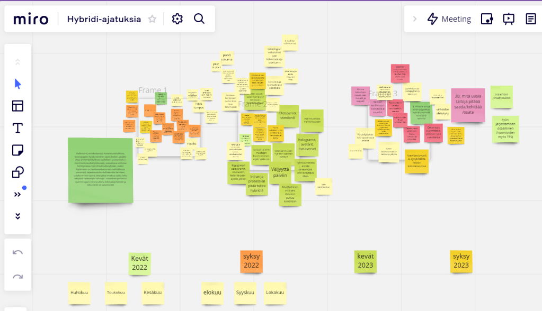Open the notes panel icon
Image resolution: width=542 pixels, height=311 pixels.
click(530, 19)
